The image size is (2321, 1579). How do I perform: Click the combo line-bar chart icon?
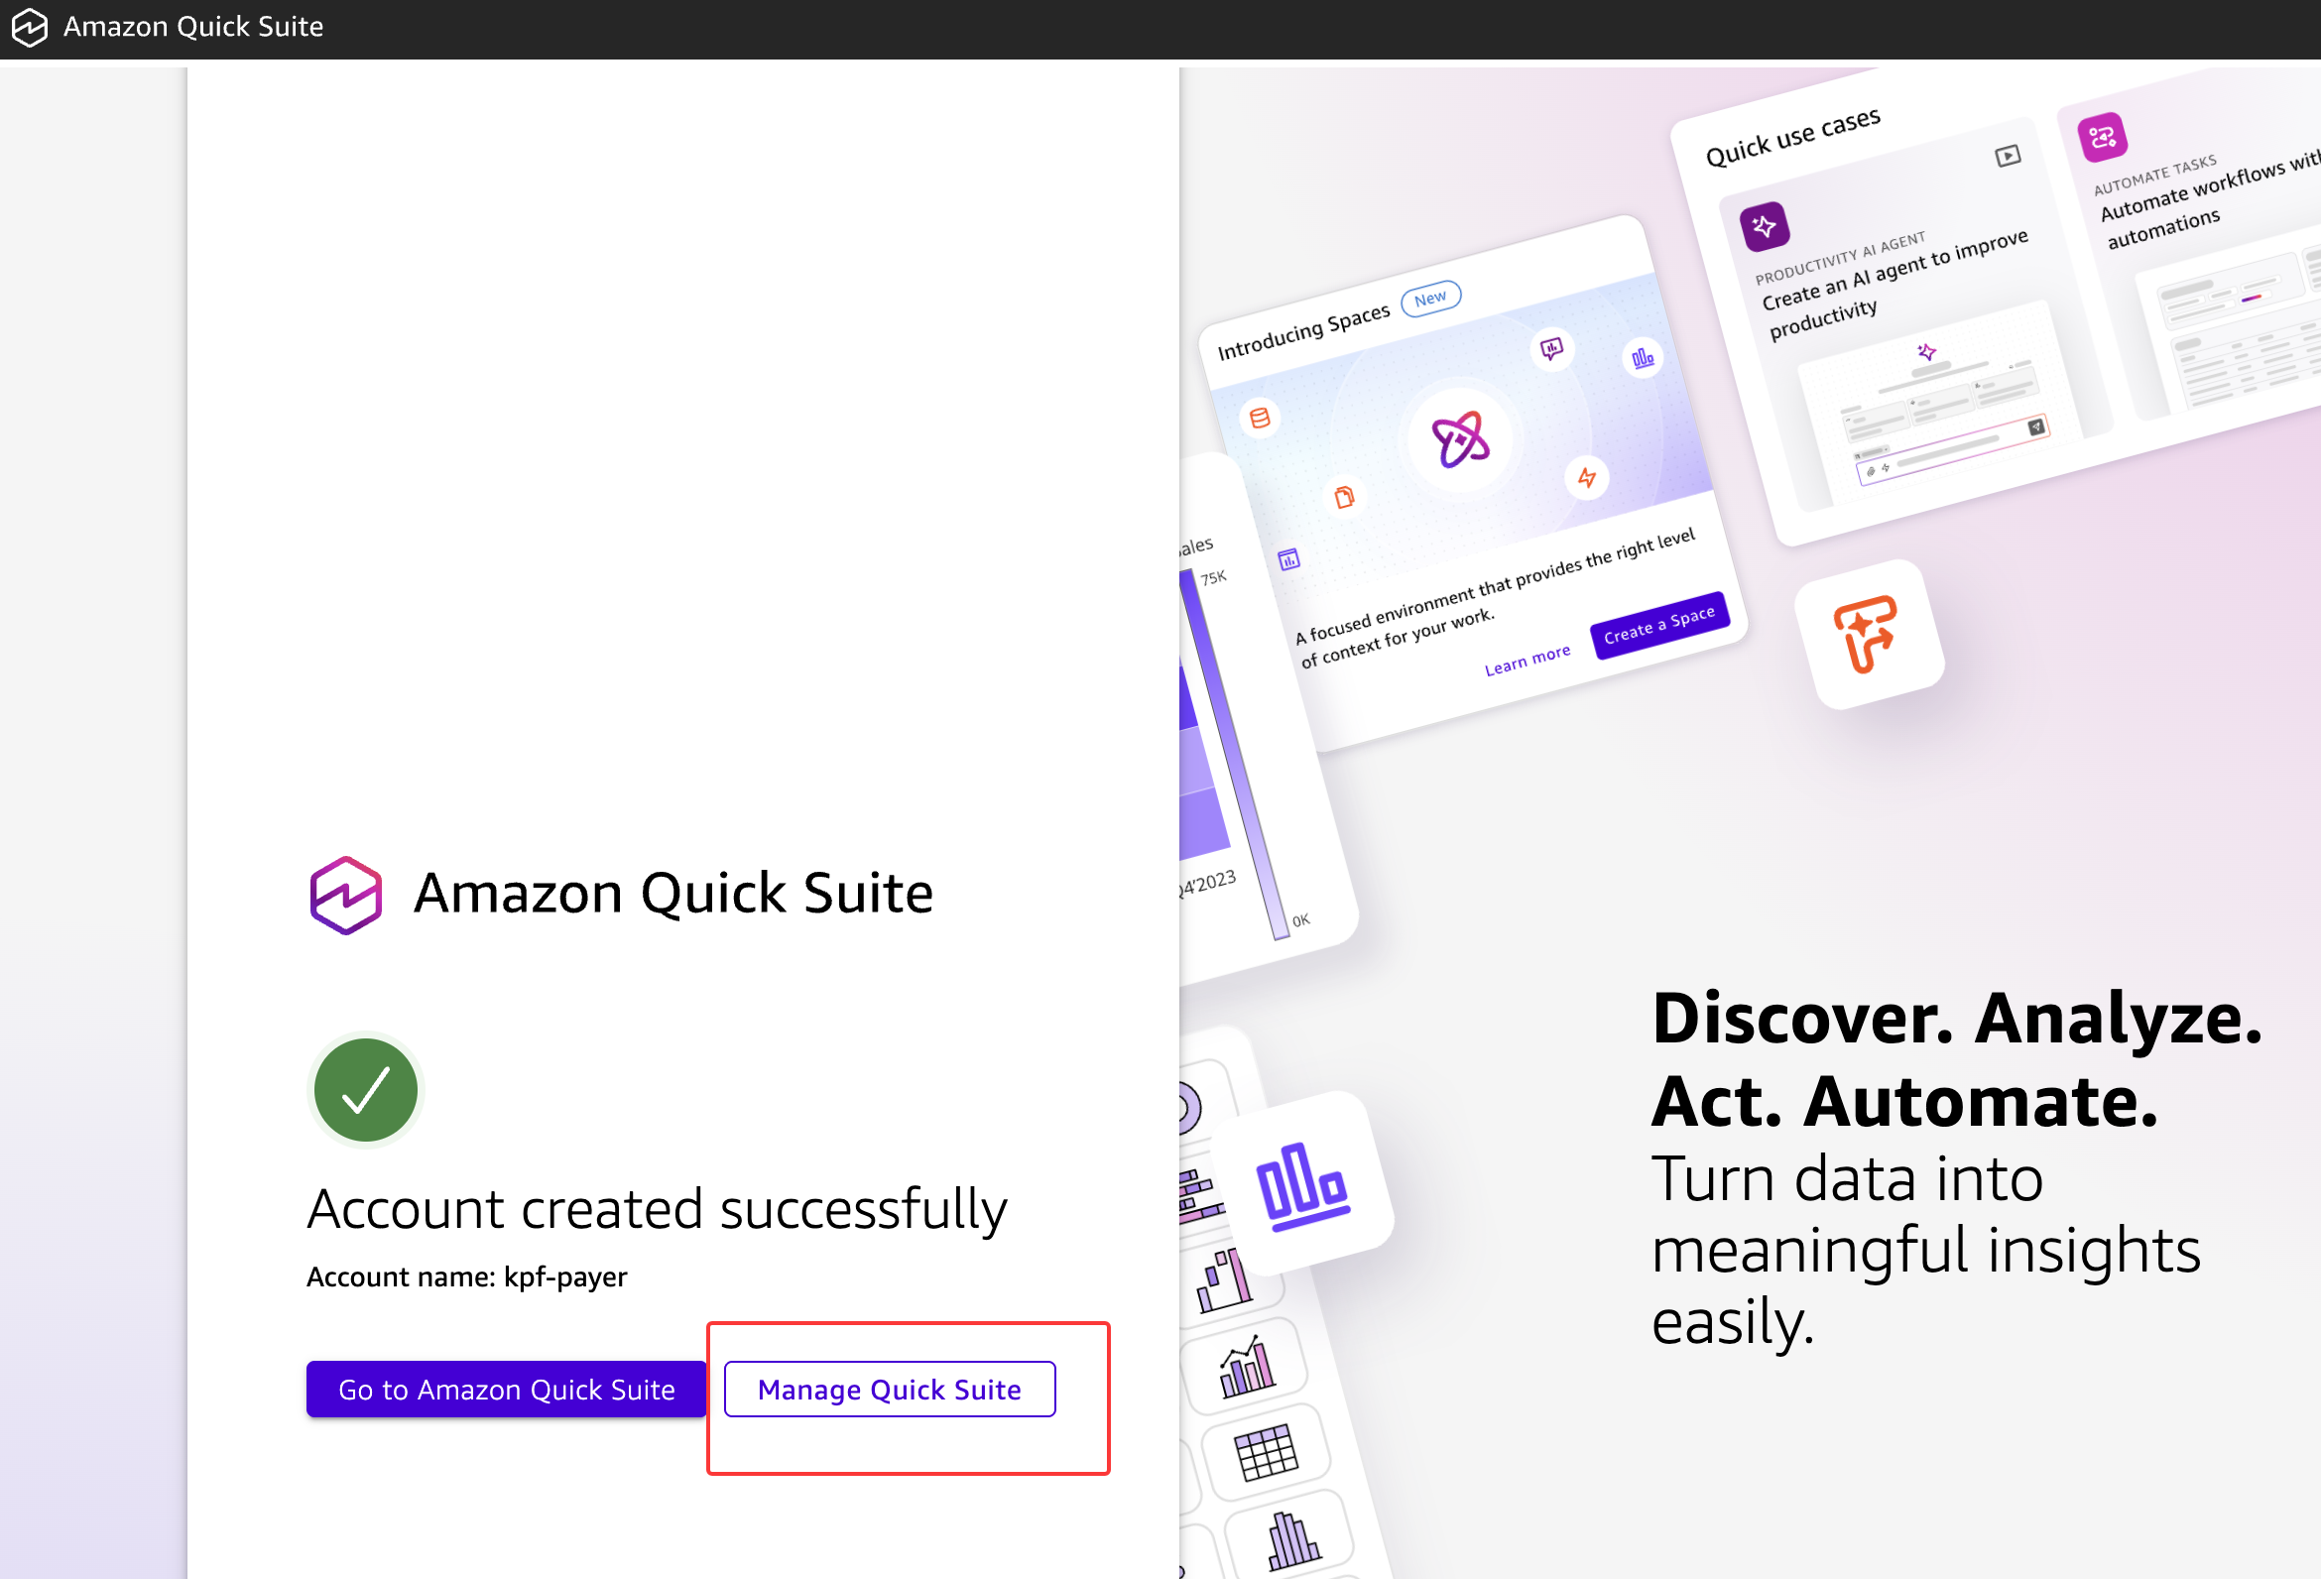click(1247, 1367)
